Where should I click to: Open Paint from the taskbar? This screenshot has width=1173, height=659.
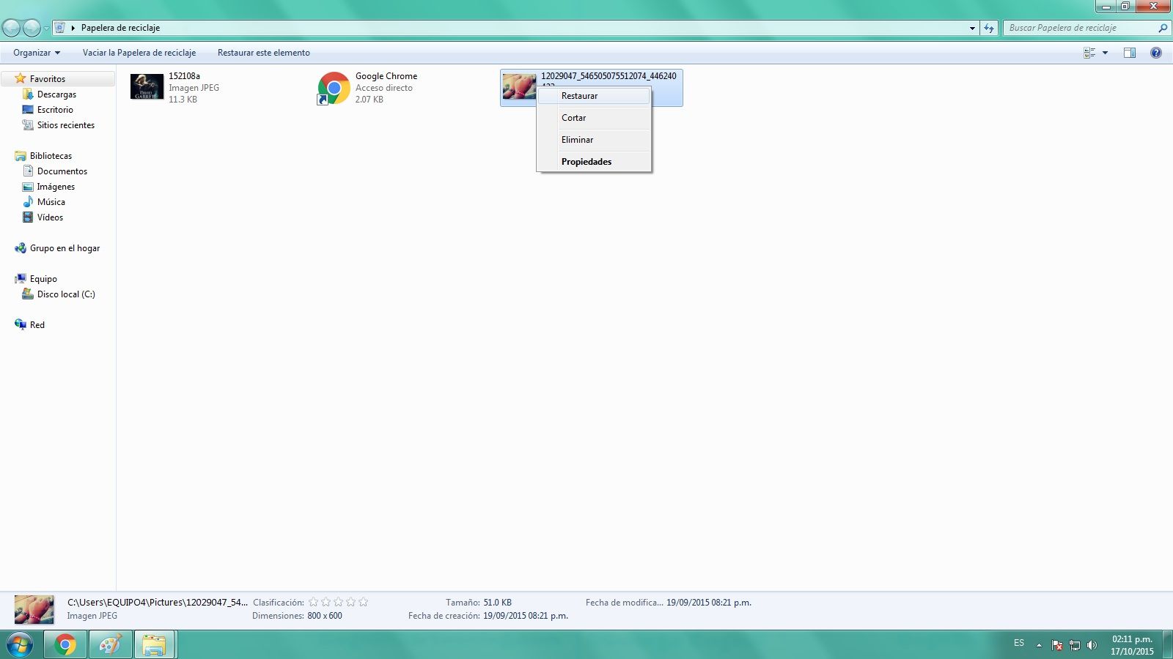(x=110, y=645)
